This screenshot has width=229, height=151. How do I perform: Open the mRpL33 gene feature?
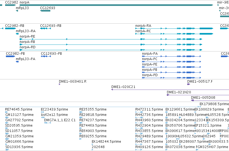[x=17, y=11]
